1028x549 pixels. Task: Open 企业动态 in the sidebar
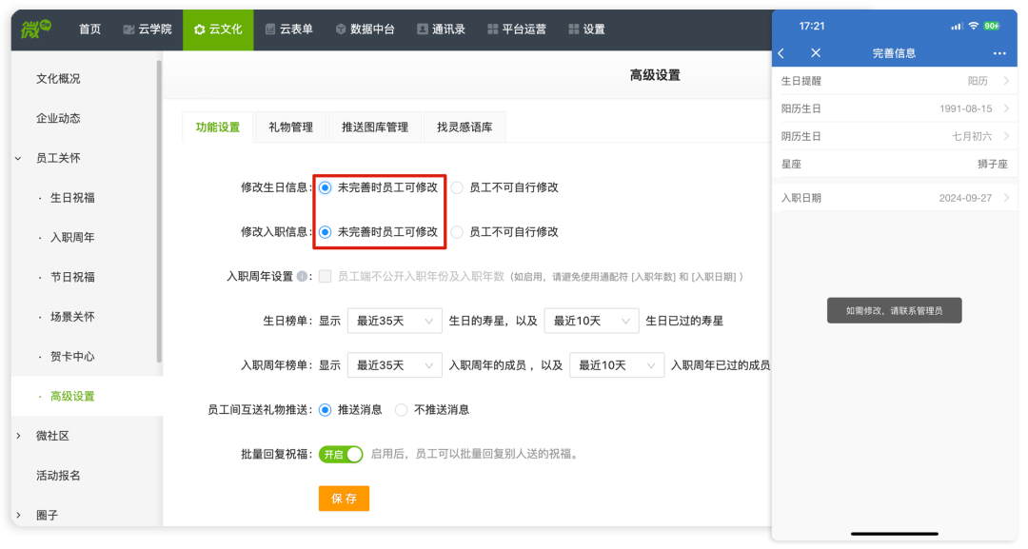(x=58, y=119)
